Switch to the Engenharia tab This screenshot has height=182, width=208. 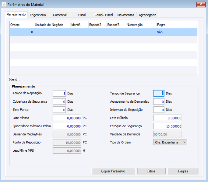click(38, 15)
